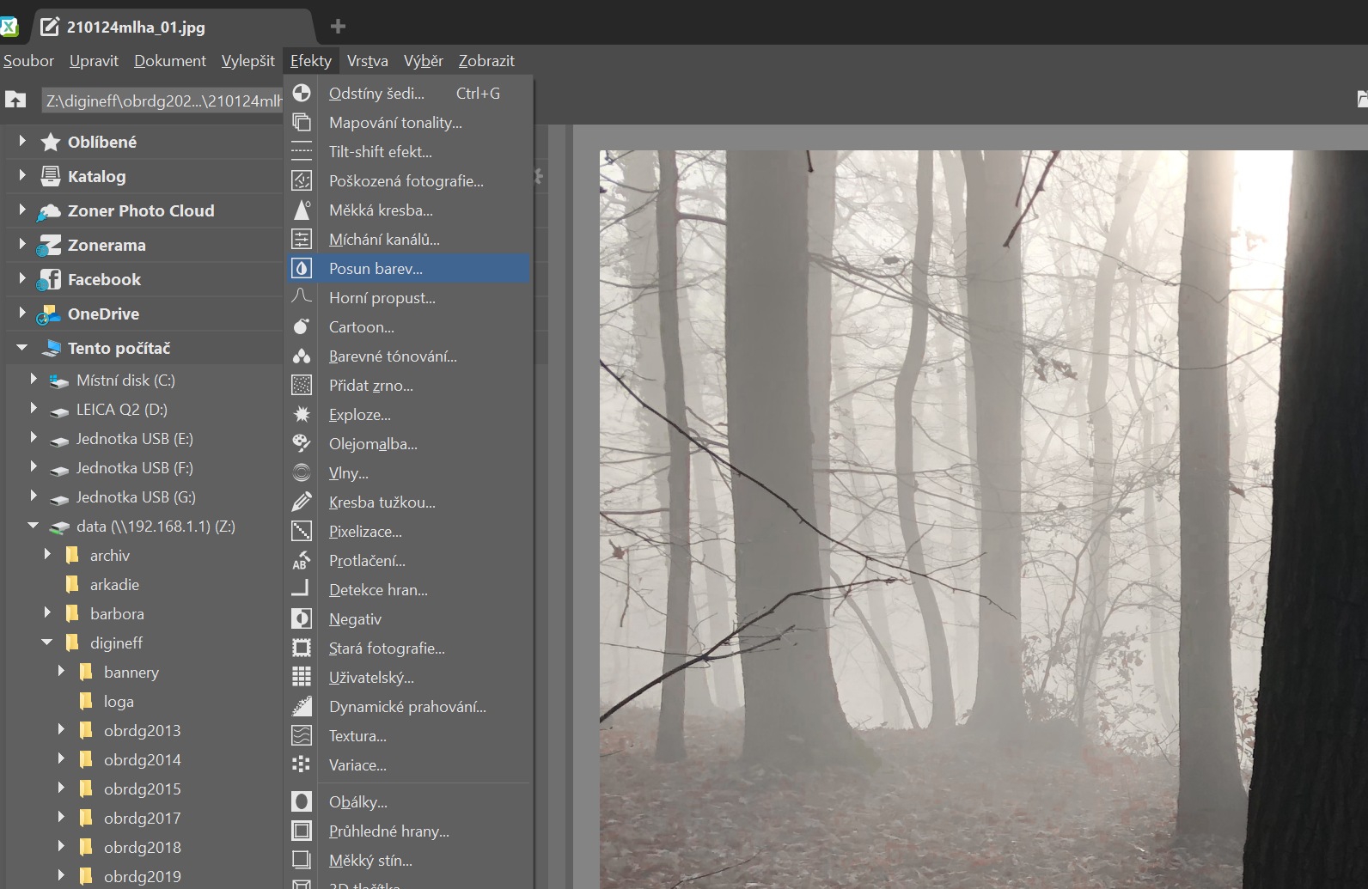Expand the OneDrive node

click(x=21, y=313)
